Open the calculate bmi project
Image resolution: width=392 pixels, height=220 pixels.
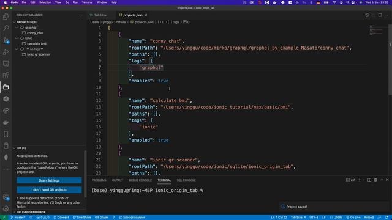37,43
